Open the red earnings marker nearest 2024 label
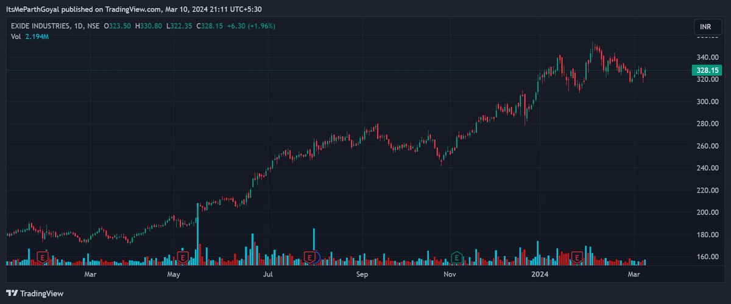This screenshot has width=731, height=304. (x=576, y=258)
